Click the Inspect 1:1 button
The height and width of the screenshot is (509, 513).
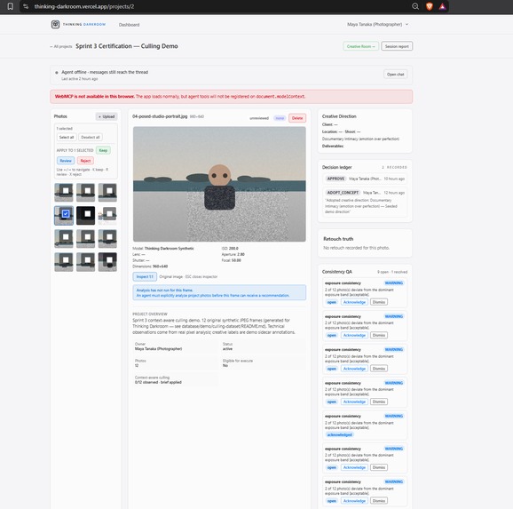coord(145,277)
